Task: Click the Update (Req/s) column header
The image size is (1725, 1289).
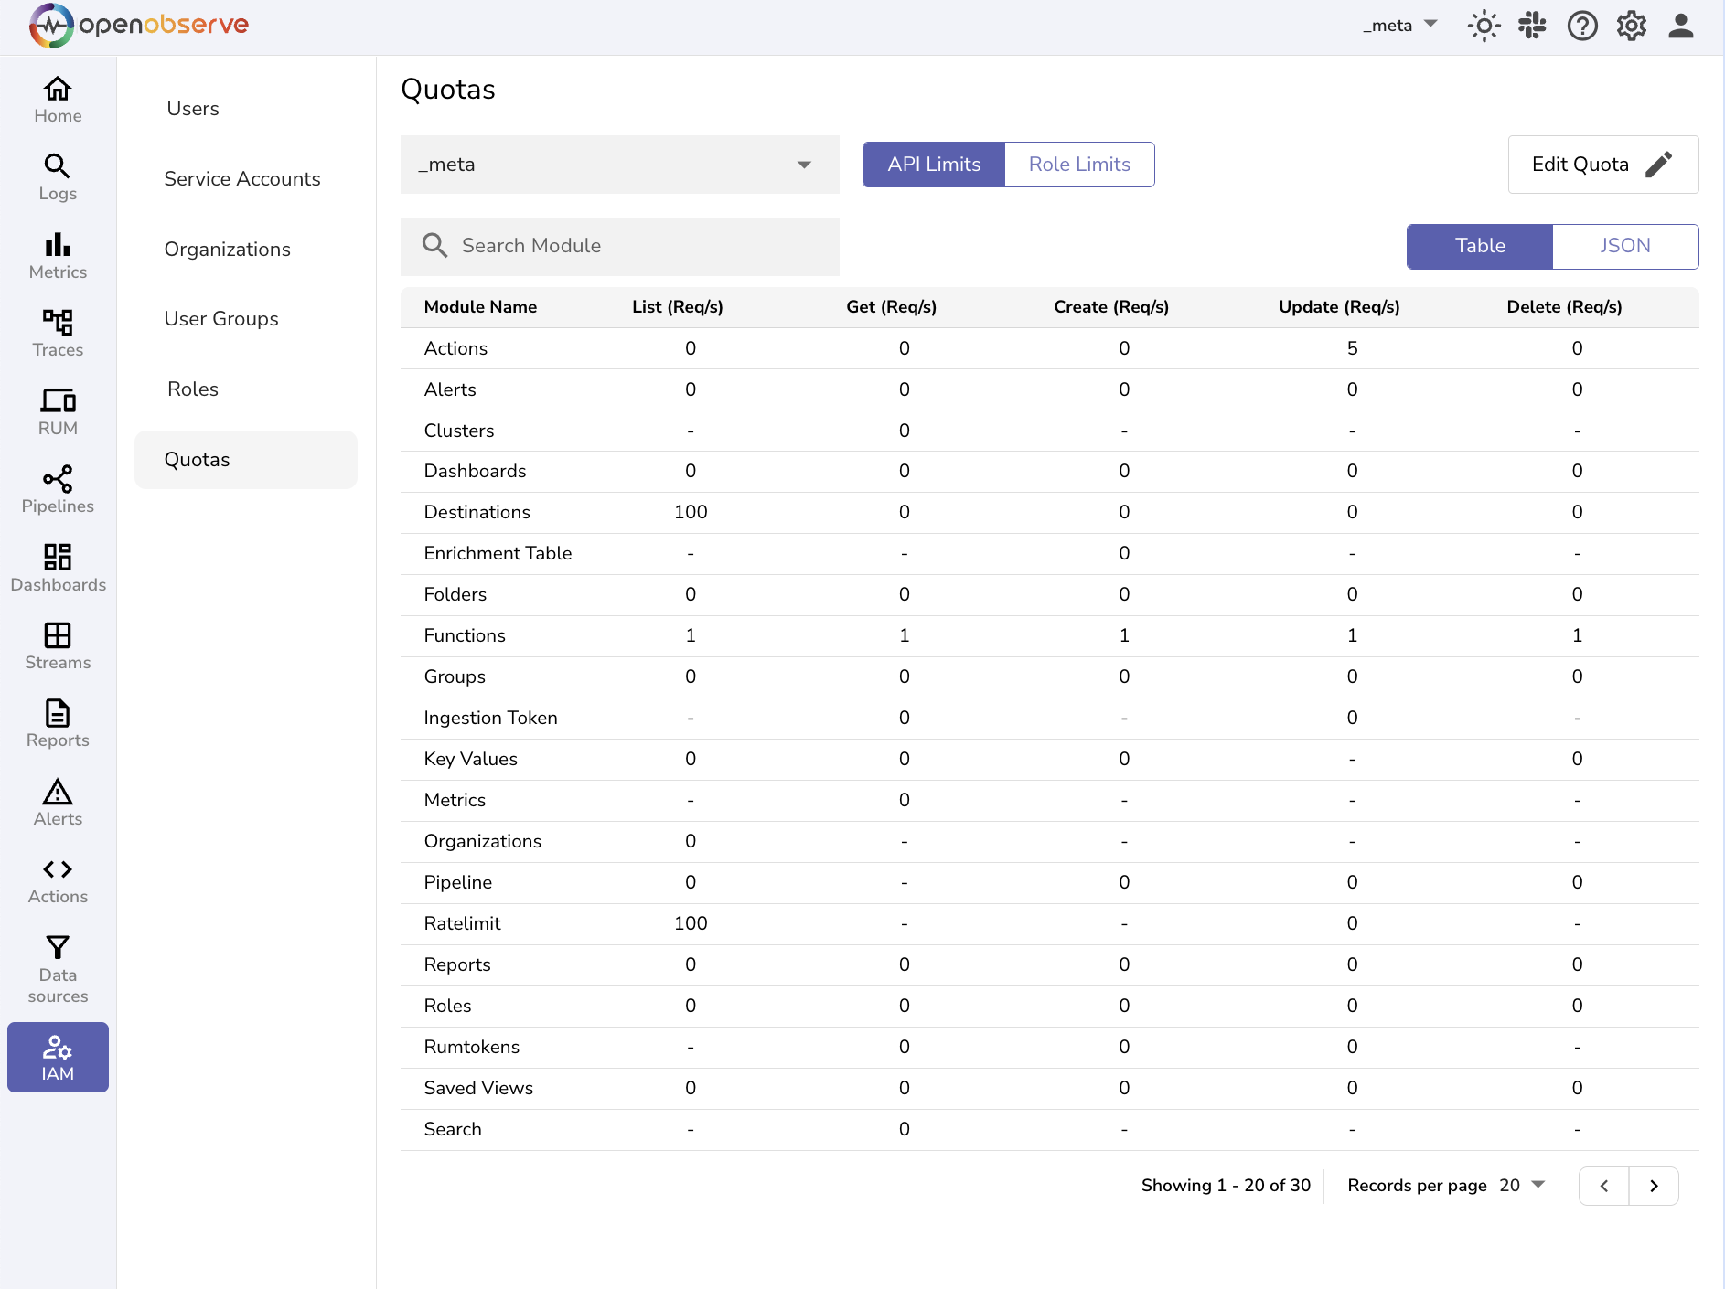Action: pyautogui.click(x=1339, y=307)
